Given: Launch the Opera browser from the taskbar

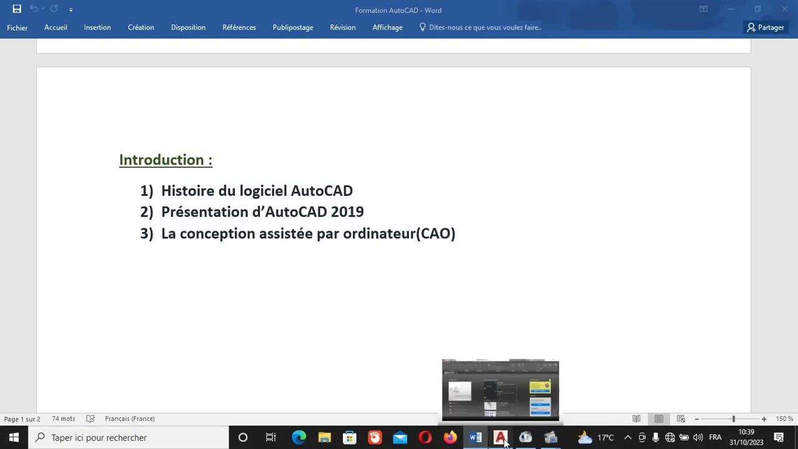Looking at the screenshot, I should point(425,438).
